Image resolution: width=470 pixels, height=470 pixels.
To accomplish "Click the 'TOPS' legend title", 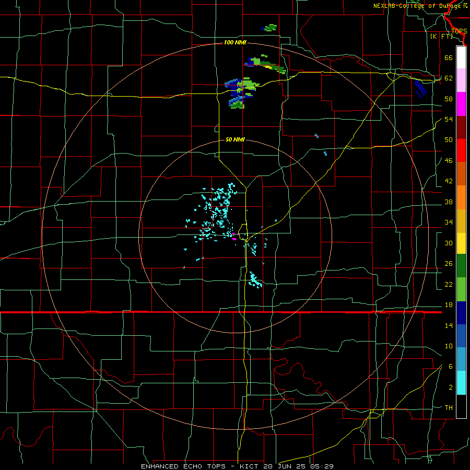I will pos(459,31).
